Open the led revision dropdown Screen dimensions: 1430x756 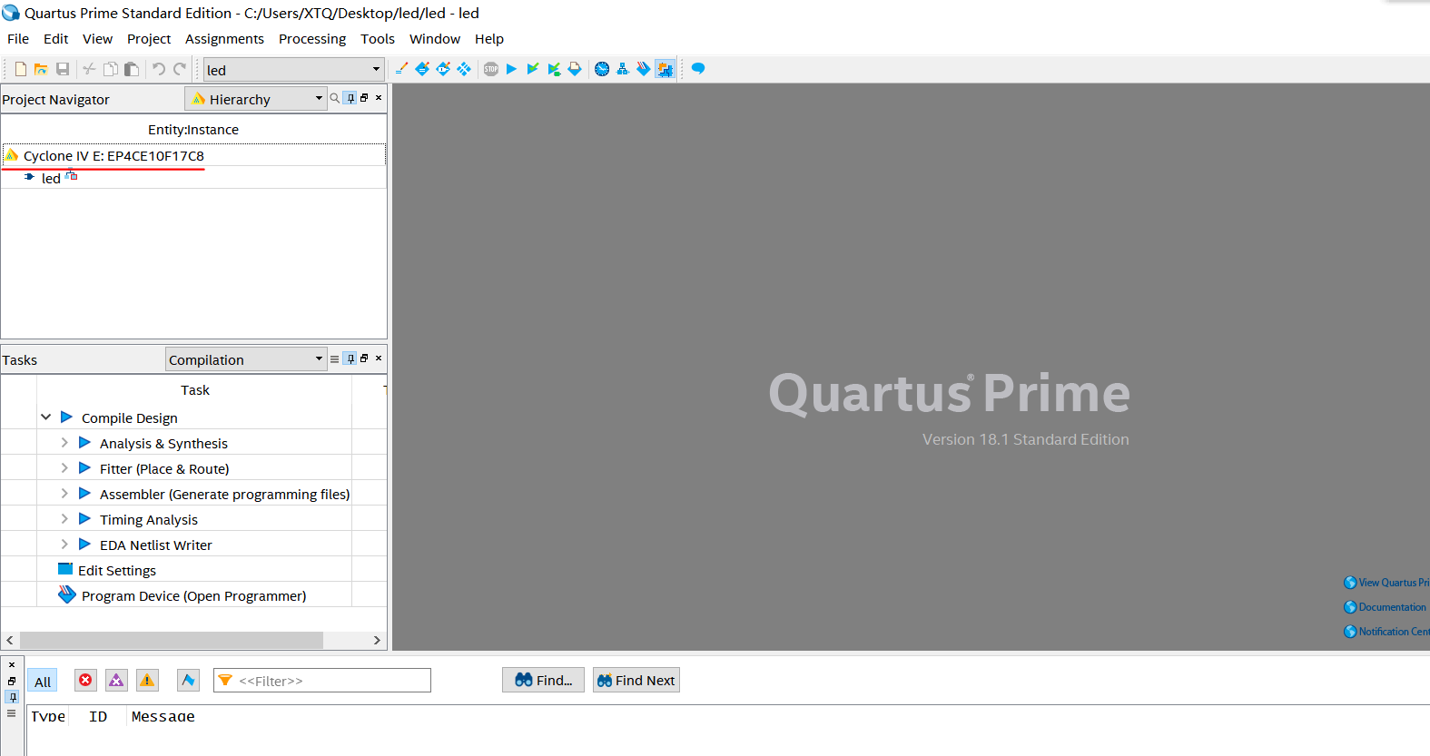point(376,70)
